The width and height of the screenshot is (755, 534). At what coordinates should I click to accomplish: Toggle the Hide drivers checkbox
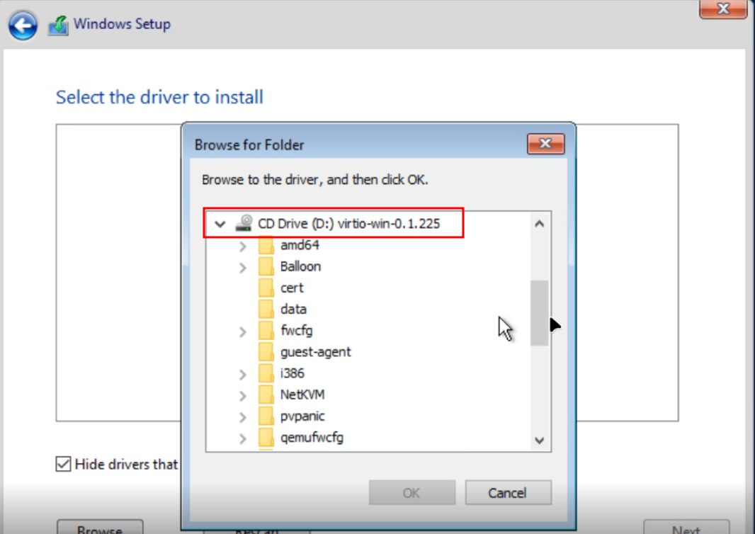click(x=64, y=465)
